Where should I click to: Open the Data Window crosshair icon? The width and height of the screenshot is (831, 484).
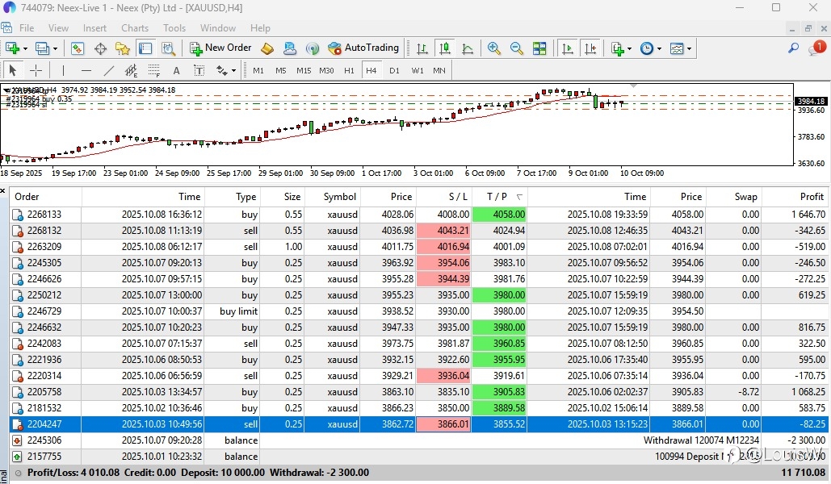[101, 48]
